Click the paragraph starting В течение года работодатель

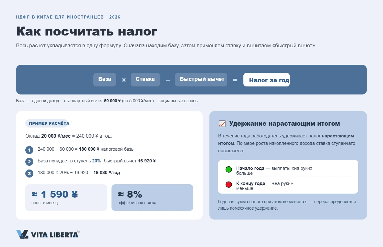287,143
